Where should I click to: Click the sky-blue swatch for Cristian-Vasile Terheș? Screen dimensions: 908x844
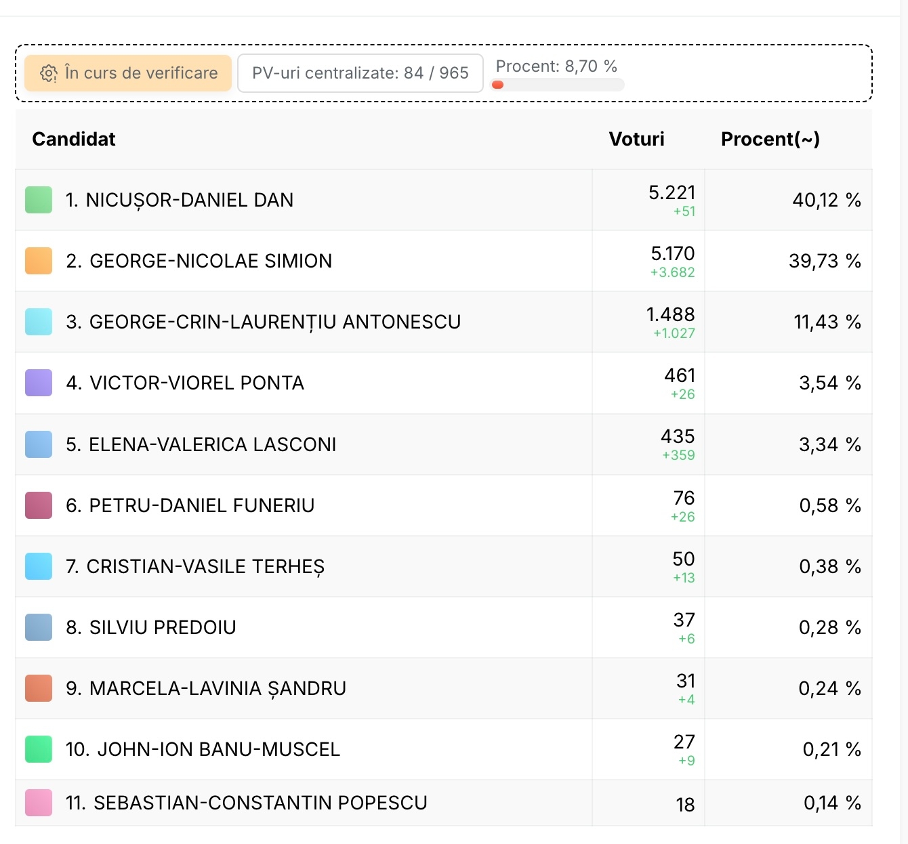coord(39,566)
